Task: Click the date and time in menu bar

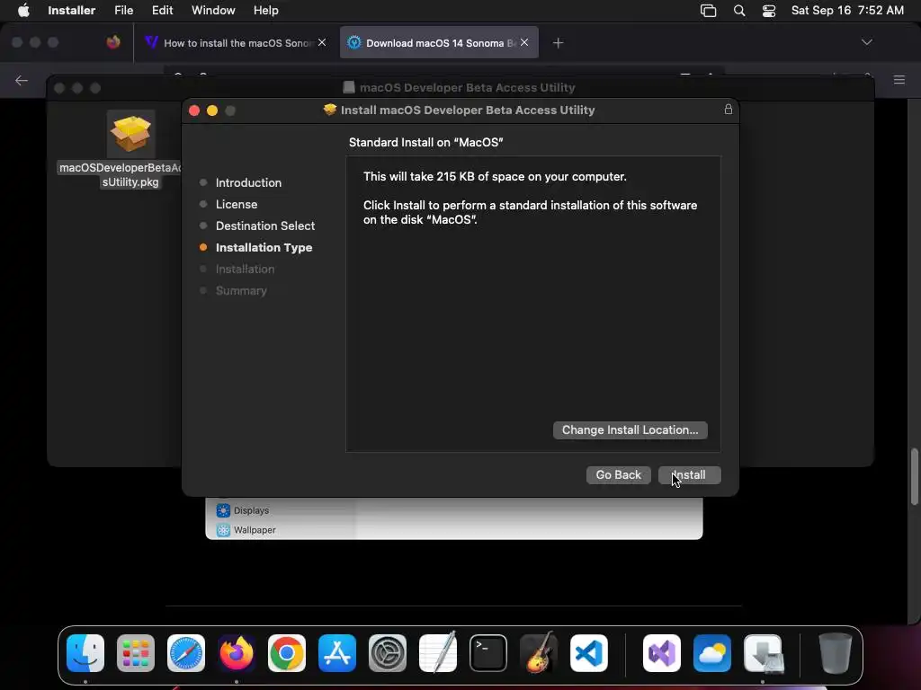Action: point(847,11)
